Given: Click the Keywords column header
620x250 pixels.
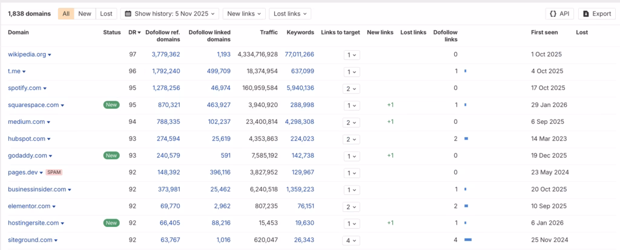Looking at the screenshot, I should click(x=300, y=33).
